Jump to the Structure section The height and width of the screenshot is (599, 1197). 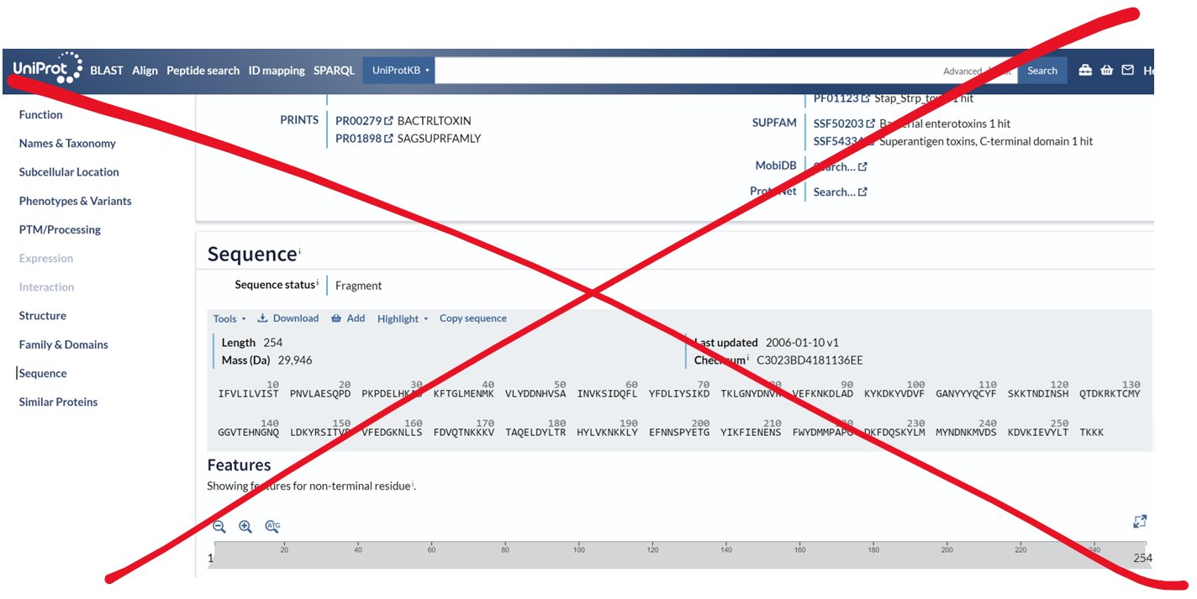pos(43,316)
